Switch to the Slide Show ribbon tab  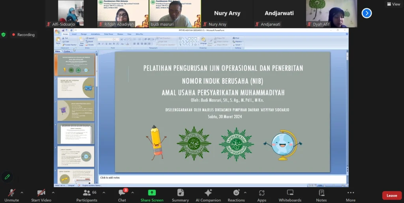[x=108, y=34]
